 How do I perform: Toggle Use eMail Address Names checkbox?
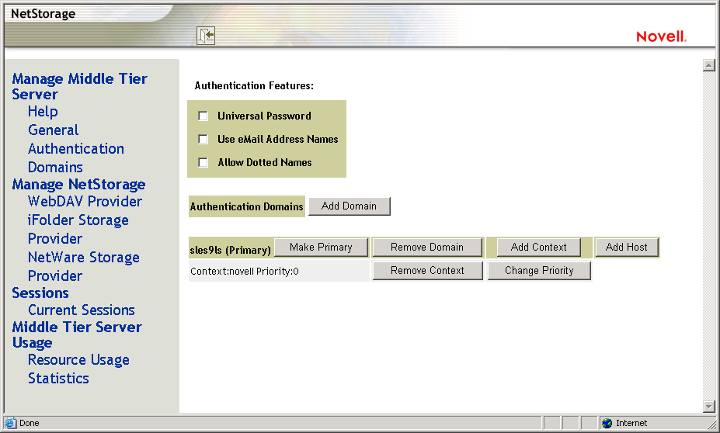tap(203, 139)
